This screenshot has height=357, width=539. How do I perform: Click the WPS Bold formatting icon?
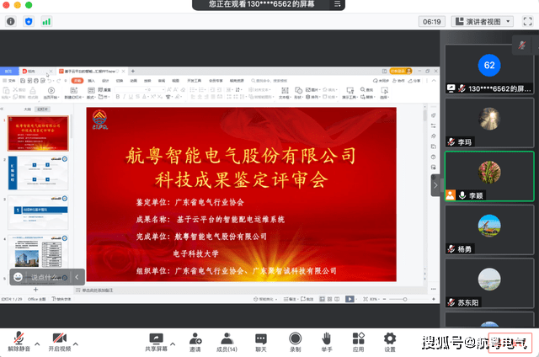coord(118,97)
